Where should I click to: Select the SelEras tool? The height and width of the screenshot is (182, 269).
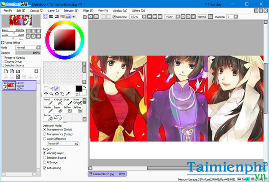point(78,109)
